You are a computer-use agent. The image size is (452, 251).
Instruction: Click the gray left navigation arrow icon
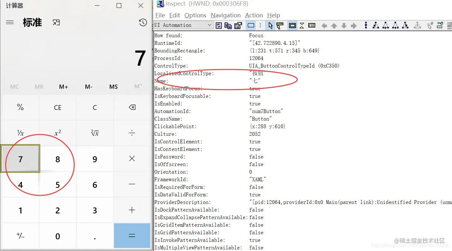coord(324,25)
